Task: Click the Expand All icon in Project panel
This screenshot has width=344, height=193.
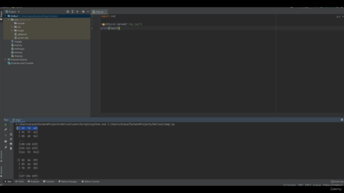Action: tap(73, 12)
